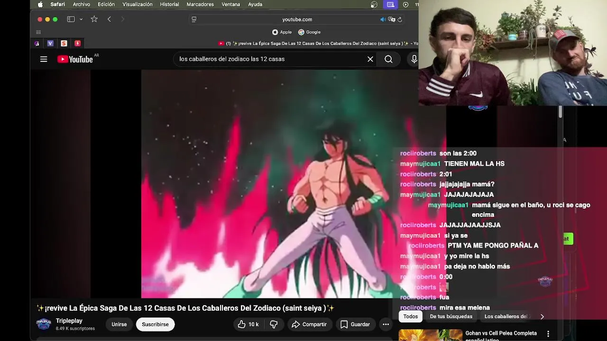Toggle the Safari sidebar
Screen dimensions: 607x341
(71, 19)
